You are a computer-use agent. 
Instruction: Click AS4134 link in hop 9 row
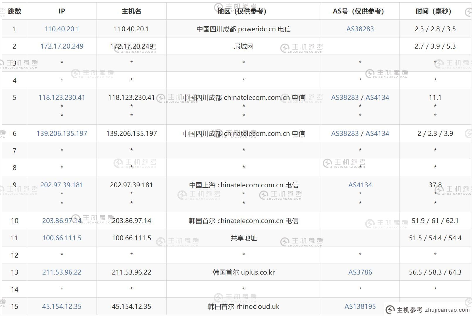(360, 185)
